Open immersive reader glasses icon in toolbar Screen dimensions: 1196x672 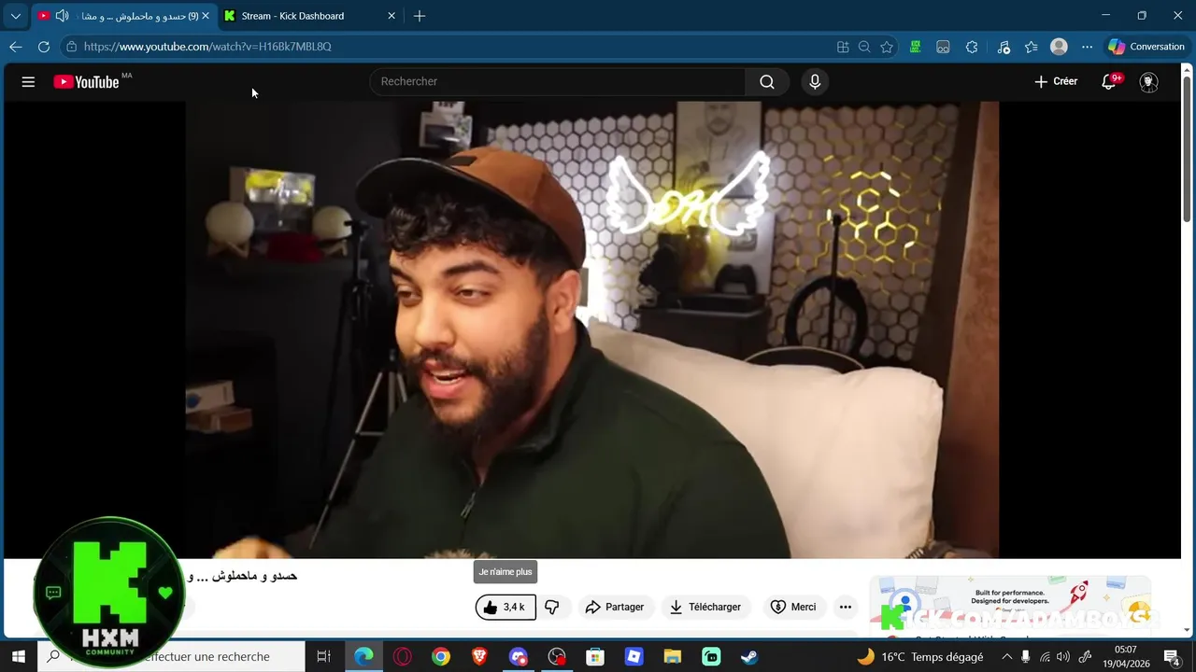[x=944, y=47]
